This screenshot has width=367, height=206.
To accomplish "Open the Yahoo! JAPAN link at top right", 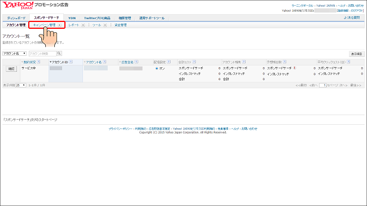I will click(326, 6).
